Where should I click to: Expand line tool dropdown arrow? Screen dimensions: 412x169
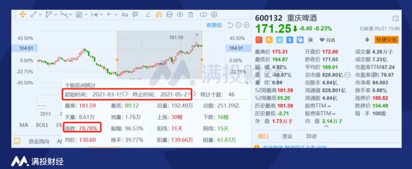click(40, 15)
